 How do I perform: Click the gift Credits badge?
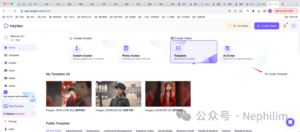tap(238, 26)
